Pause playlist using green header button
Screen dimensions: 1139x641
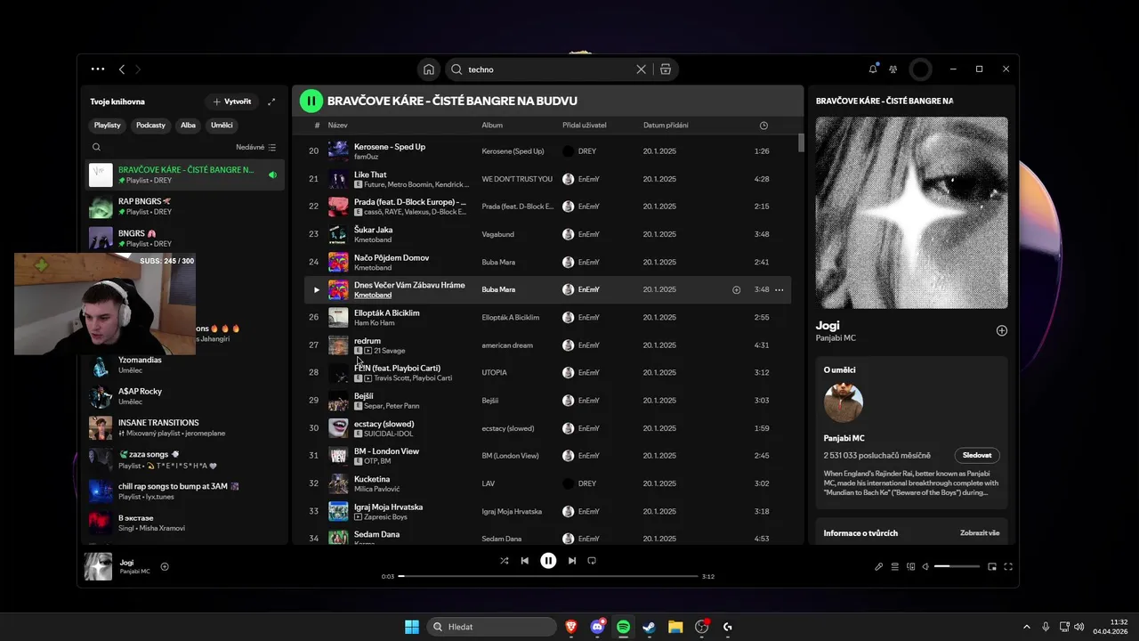(x=311, y=101)
